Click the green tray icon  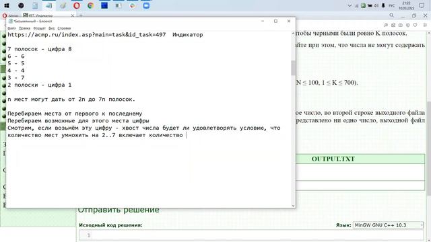coord(363,5)
